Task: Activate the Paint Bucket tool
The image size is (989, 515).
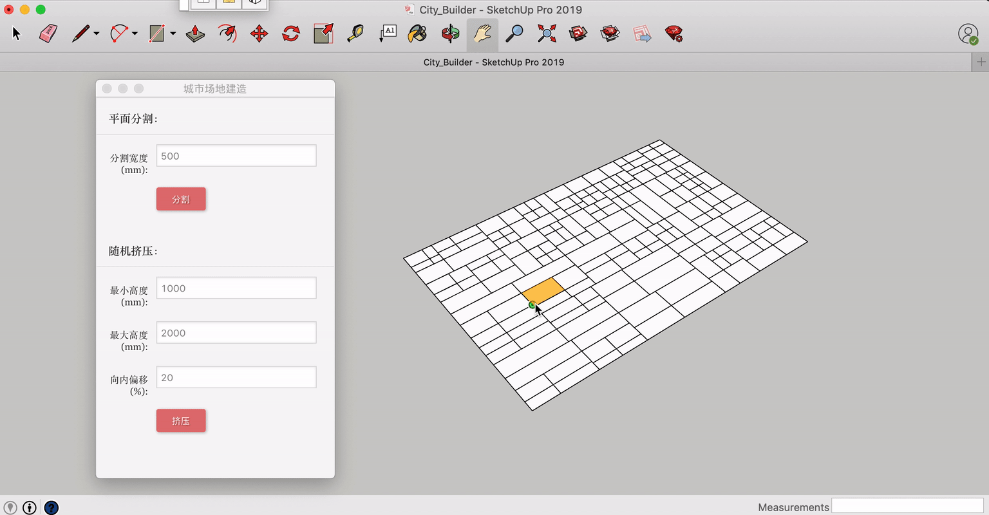Action: coord(417,33)
